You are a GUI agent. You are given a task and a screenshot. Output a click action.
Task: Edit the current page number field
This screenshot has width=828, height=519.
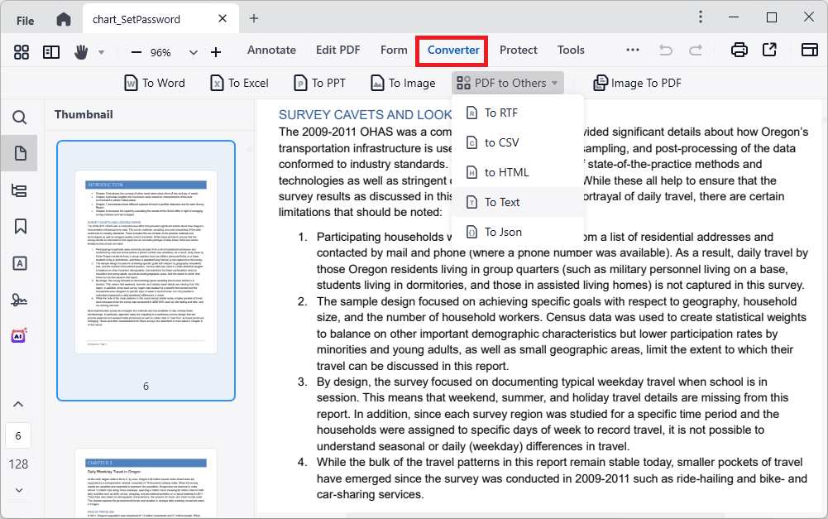tap(19, 435)
